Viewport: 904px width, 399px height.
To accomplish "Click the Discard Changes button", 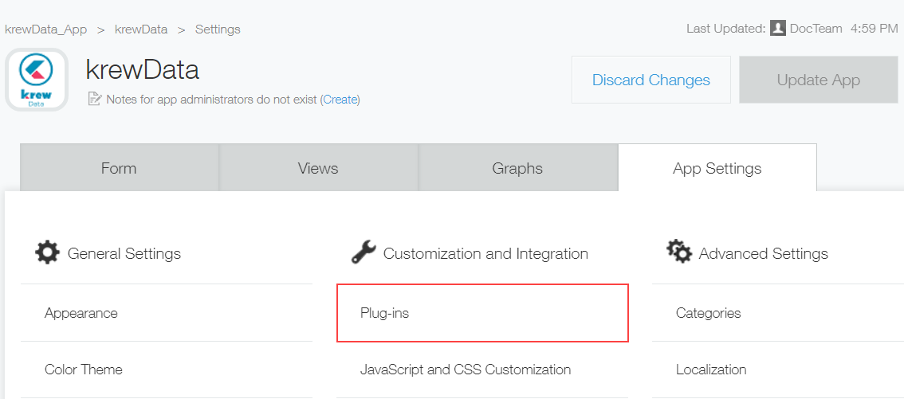I will click(651, 80).
